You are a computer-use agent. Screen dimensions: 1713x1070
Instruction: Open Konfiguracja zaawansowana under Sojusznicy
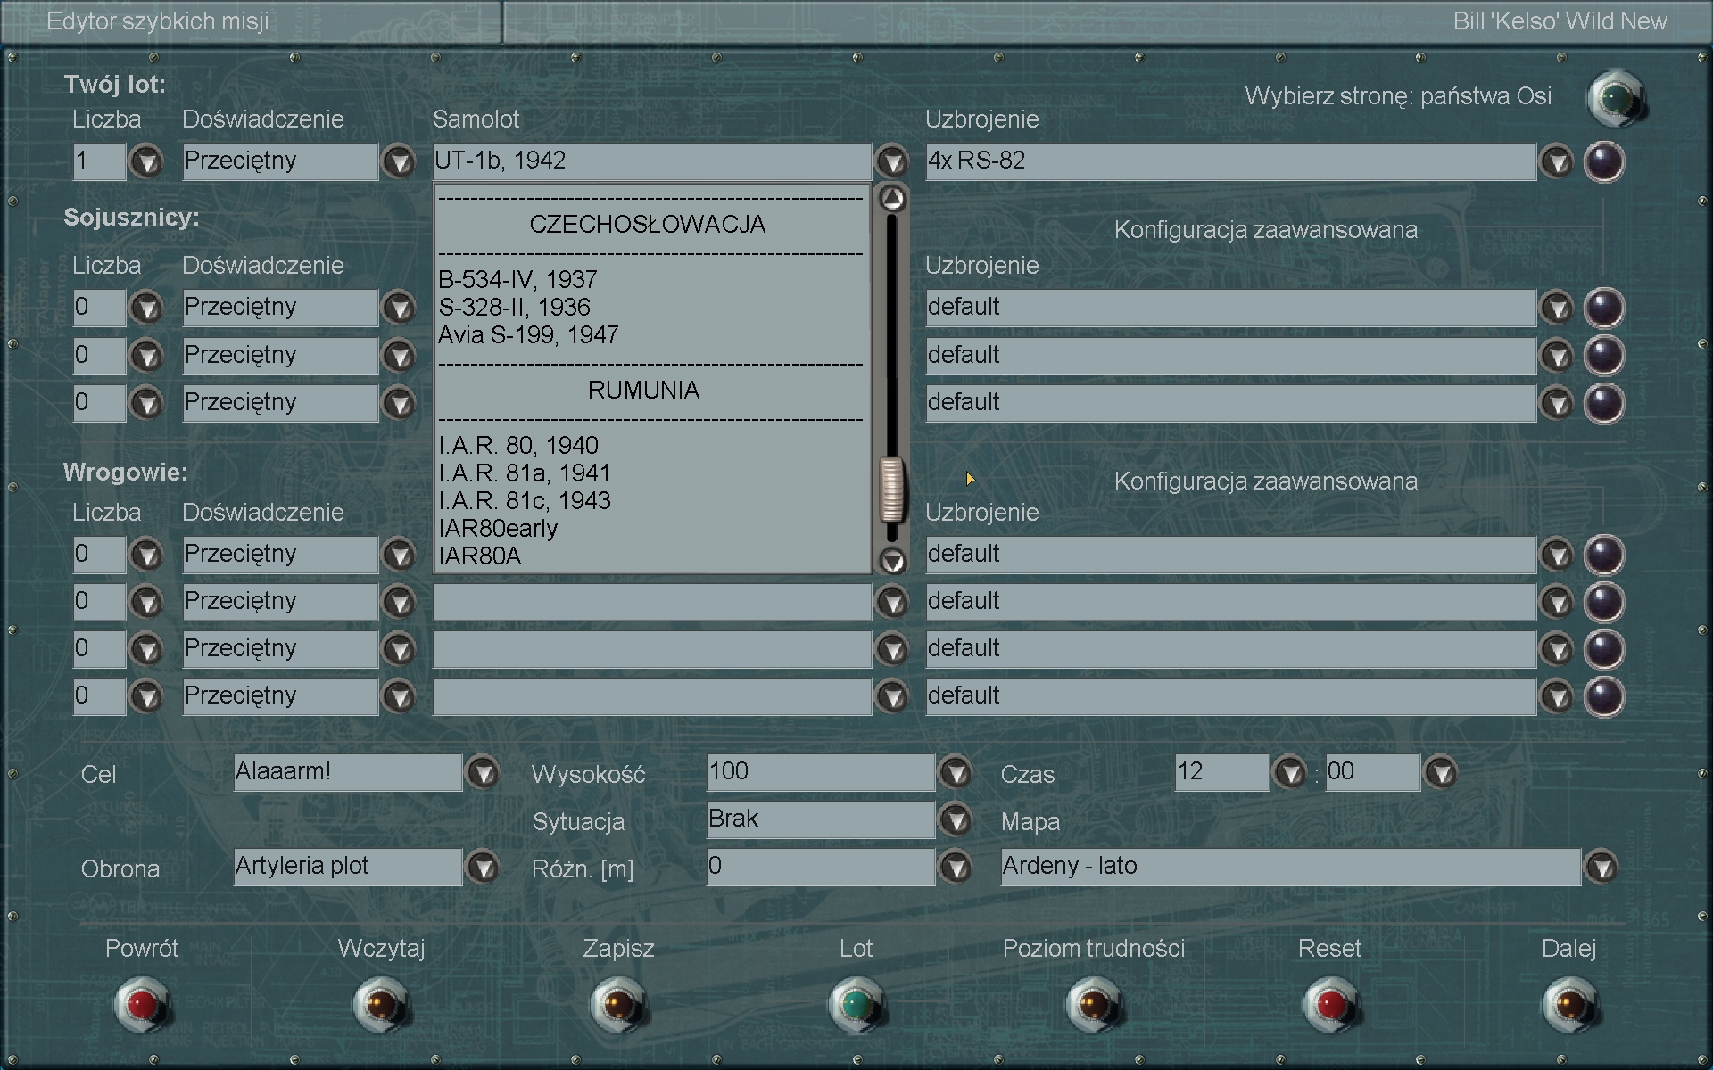tap(1265, 230)
